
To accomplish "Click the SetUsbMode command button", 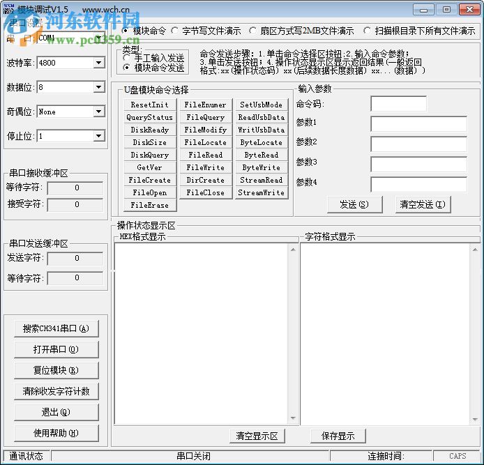I will click(x=262, y=105).
